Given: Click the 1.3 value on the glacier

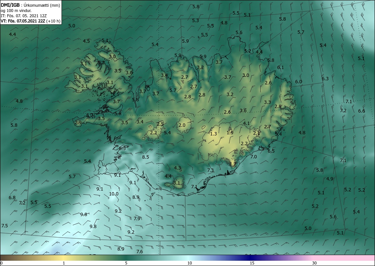Looking at the screenshot, I should [x=213, y=134].
